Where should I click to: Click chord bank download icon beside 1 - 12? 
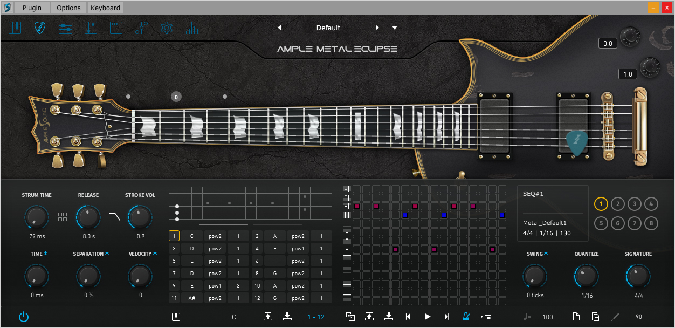tap(287, 317)
